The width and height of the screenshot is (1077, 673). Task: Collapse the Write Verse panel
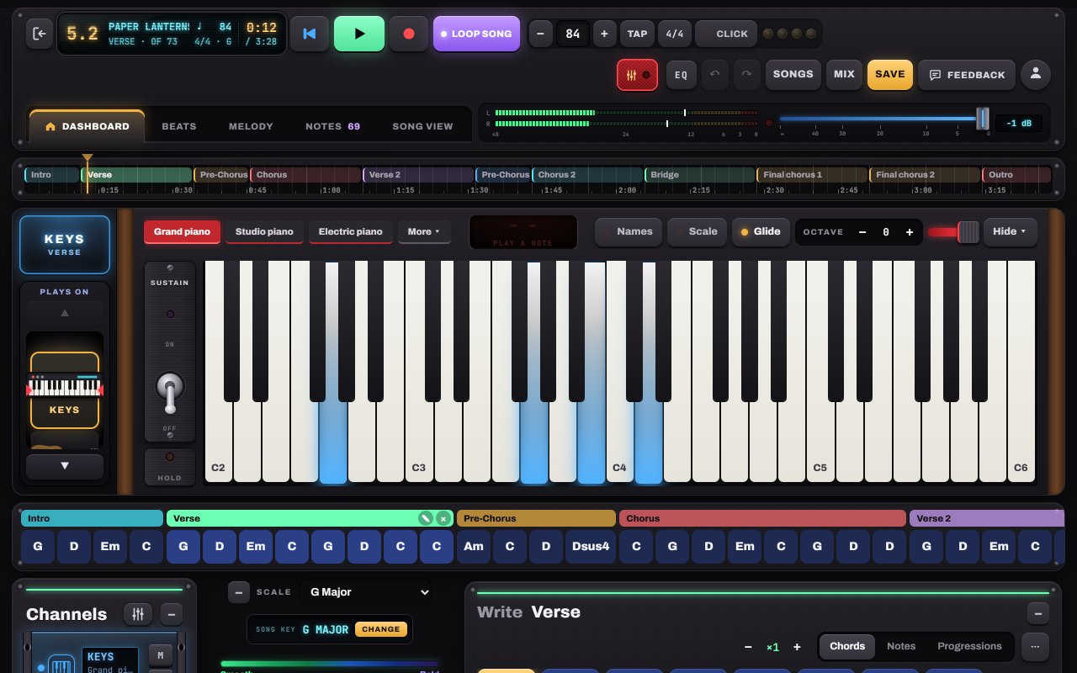pyautogui.click(x=1038, y=613)
